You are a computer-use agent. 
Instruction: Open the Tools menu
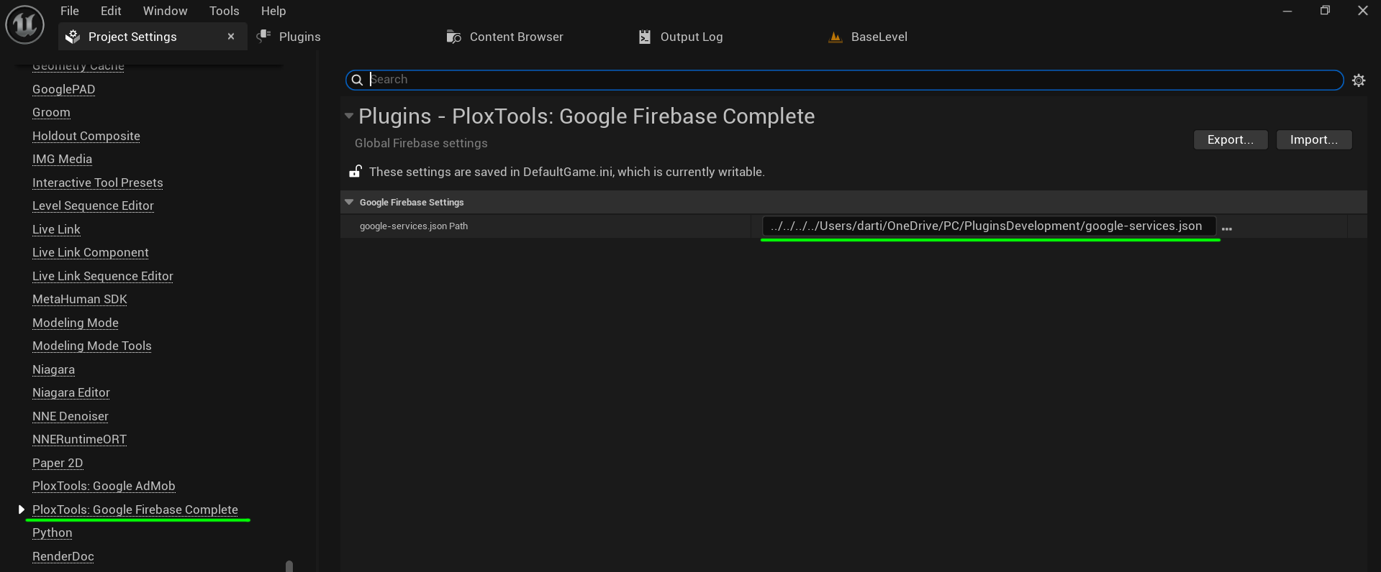coord(224,11)
